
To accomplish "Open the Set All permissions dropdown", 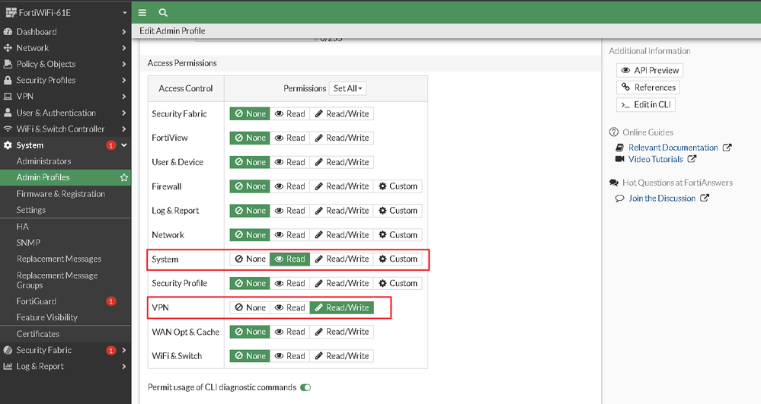I will click(347, 88).
